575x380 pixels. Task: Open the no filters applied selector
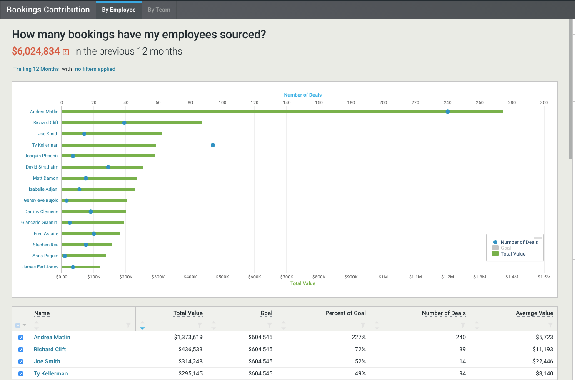point(95,69)
